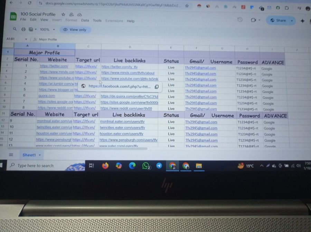Click the browser reload icon
This screenshot has width=311, height=232.
[30, 3]
